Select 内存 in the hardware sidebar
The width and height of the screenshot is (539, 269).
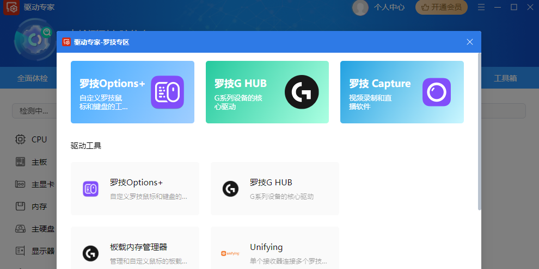point(39,207)
